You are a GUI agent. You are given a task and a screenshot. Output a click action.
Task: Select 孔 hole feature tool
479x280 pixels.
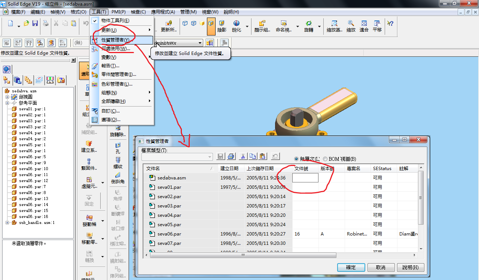coord(118,148)
